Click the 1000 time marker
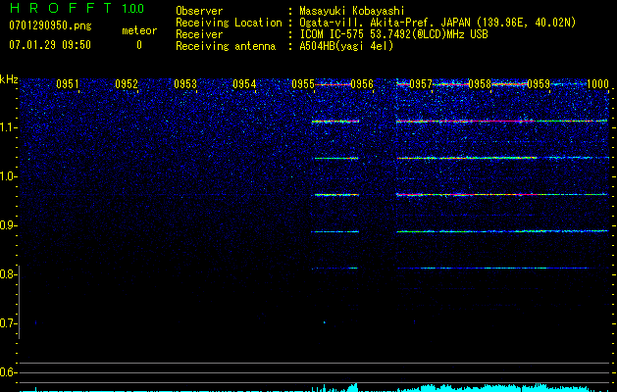This screenshot has width=617, height=392. tap(597, 84)
